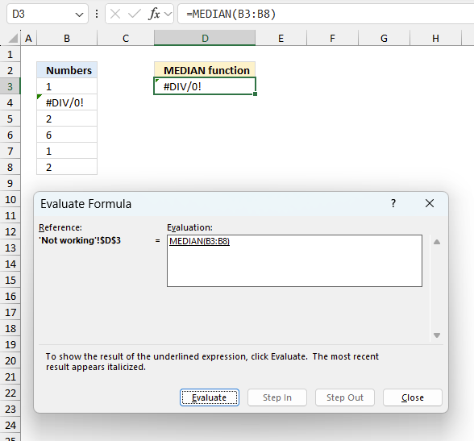Click the Evaluate Formula title bar text

coord(85,204)
